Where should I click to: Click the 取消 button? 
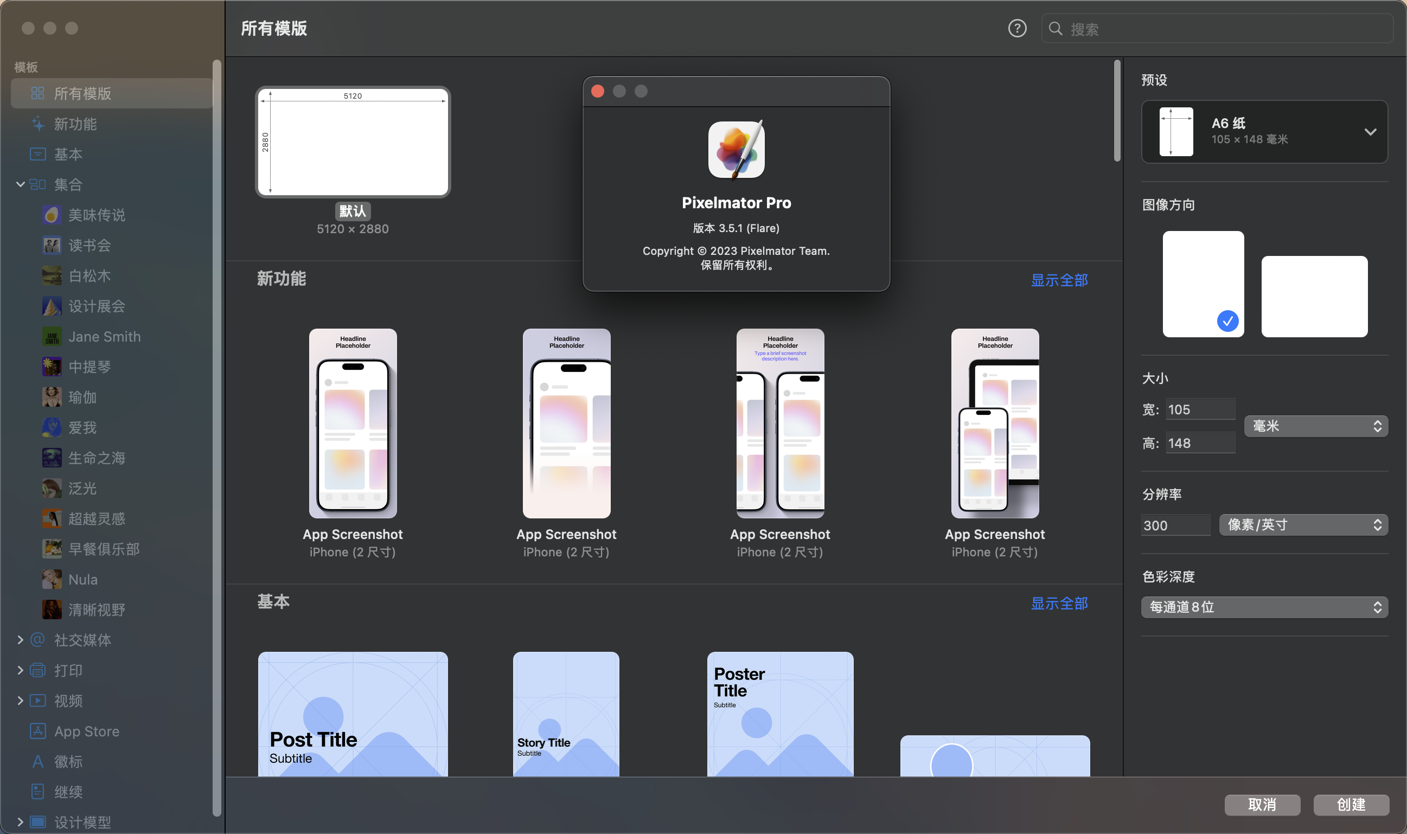[x=1262, y=805]
